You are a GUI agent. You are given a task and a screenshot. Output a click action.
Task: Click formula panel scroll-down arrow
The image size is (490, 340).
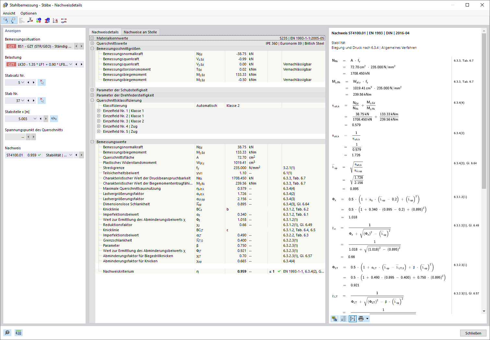(x=484, y=311)
